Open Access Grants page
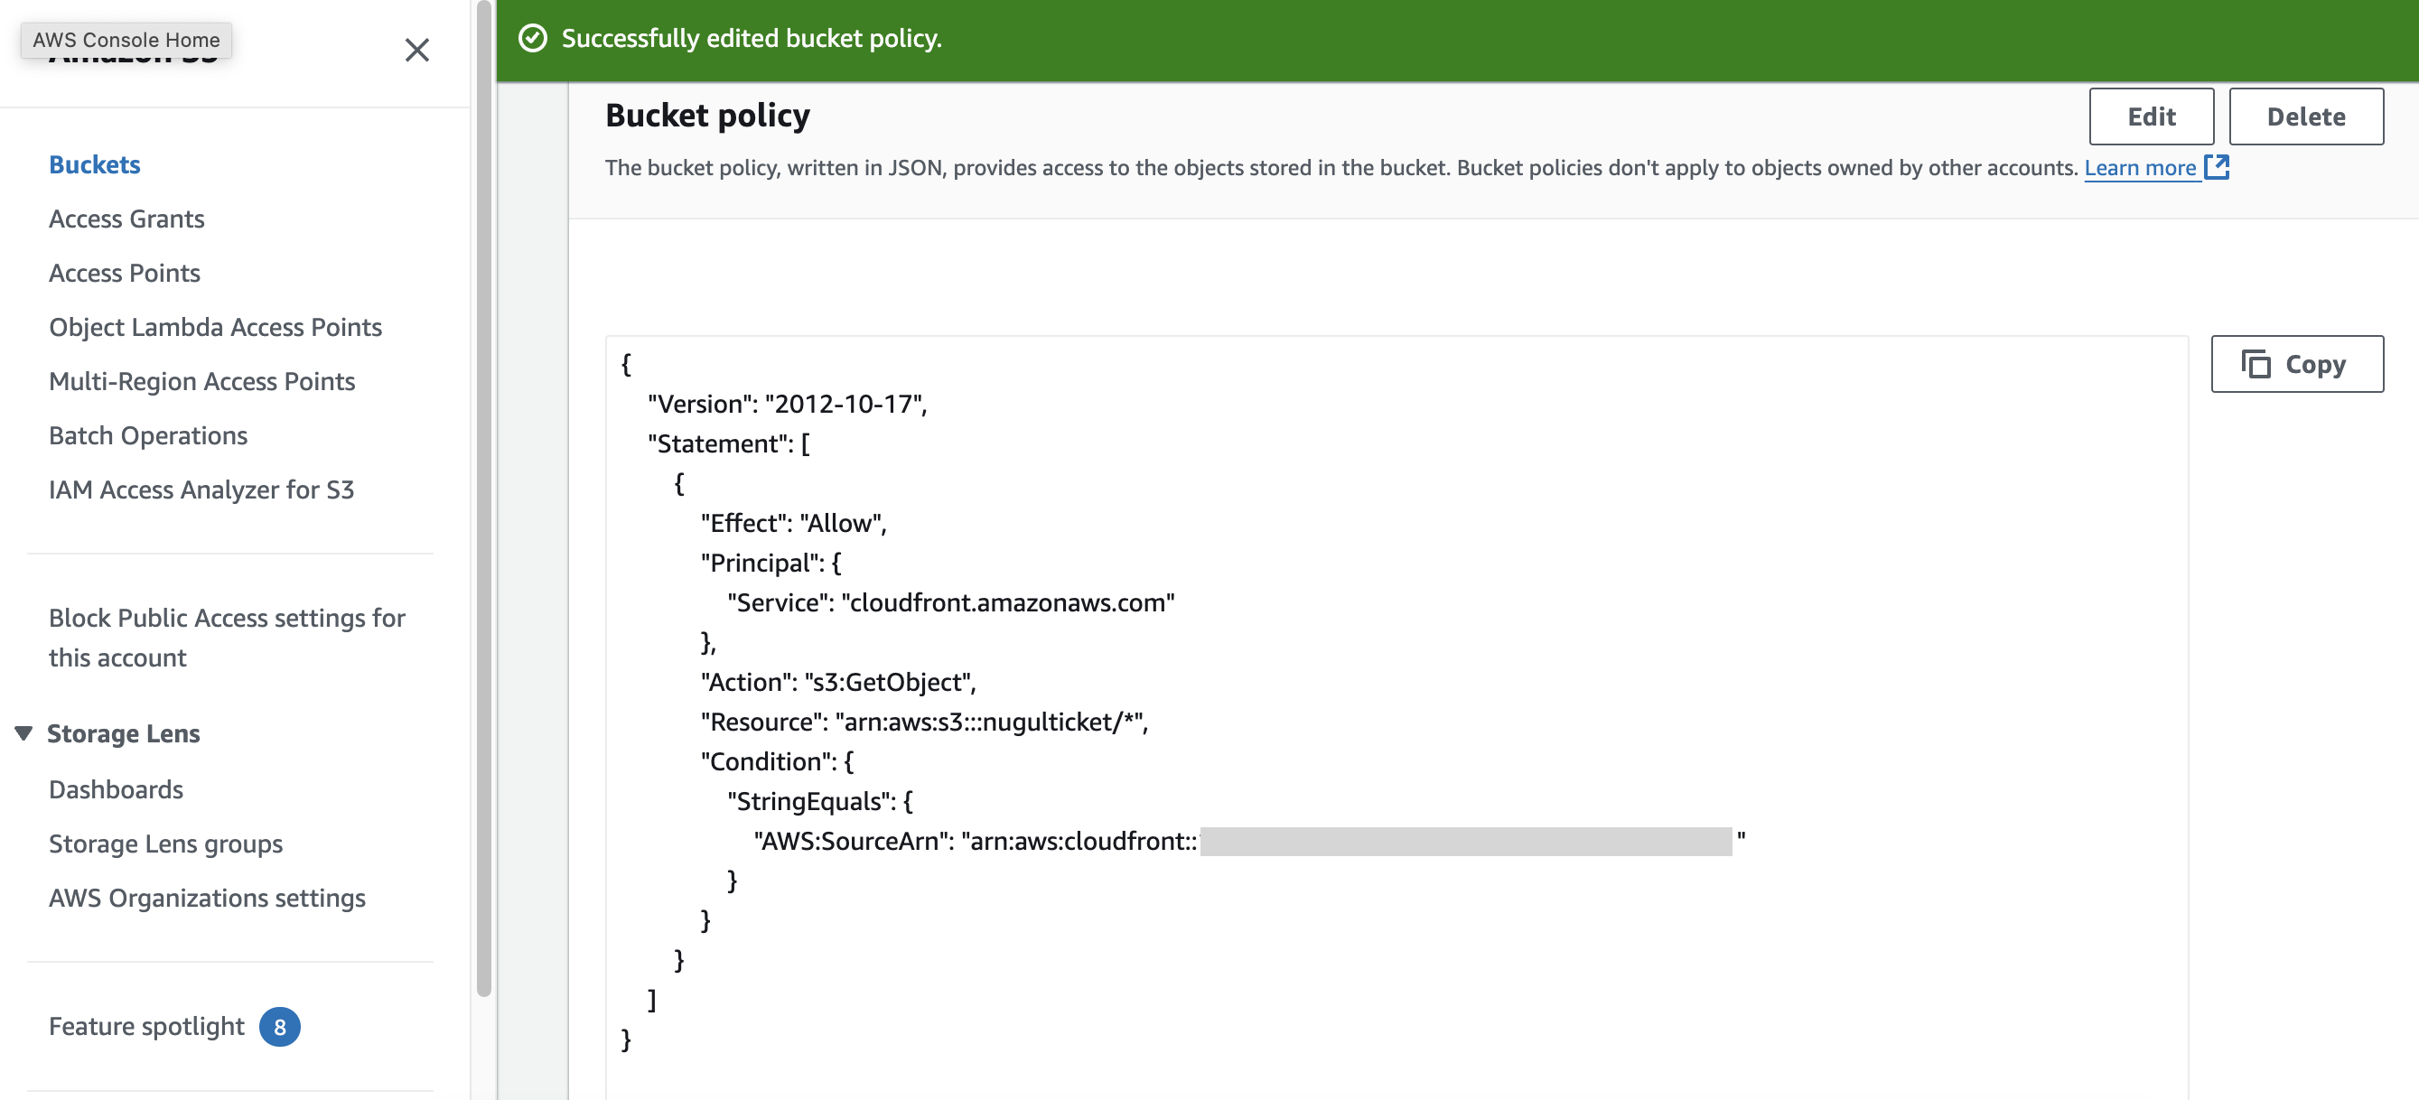The width and height of the screenshot is (2419, 1100). pos(126,219)
